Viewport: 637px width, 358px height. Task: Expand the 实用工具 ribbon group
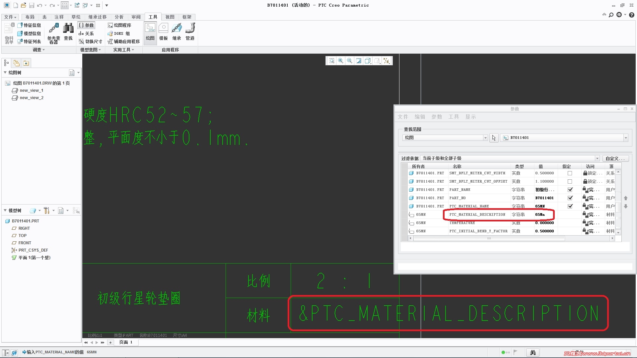point(123,50)
